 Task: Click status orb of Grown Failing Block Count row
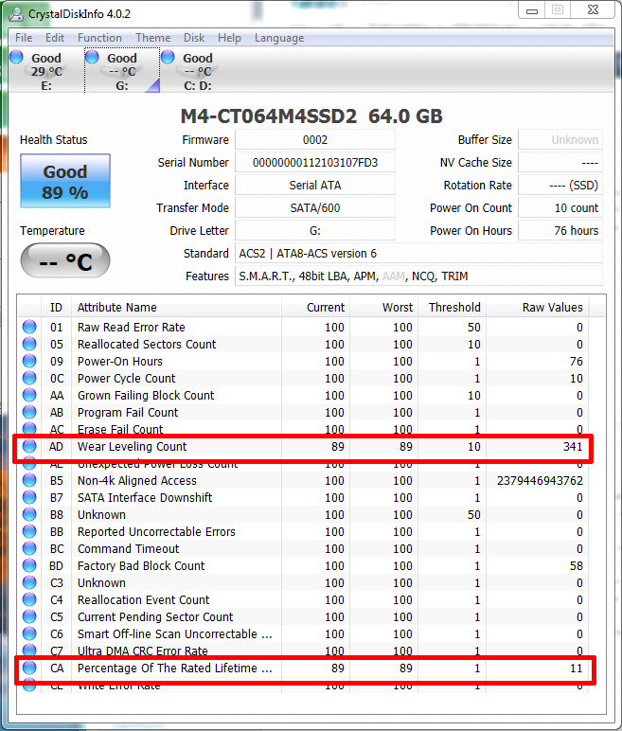pos(29,395)
